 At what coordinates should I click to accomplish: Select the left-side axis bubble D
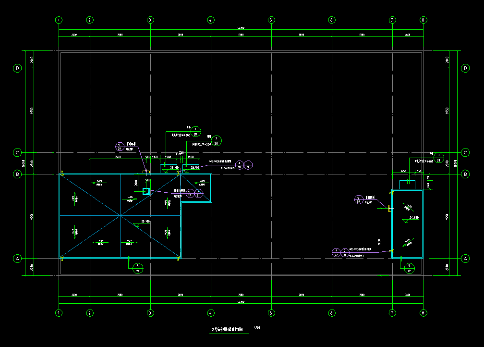point(18,68)
